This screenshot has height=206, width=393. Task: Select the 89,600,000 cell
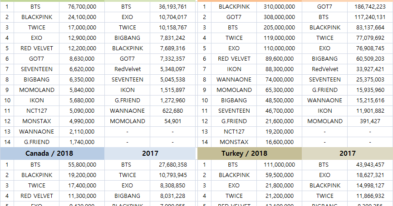[x=280, y=59]
